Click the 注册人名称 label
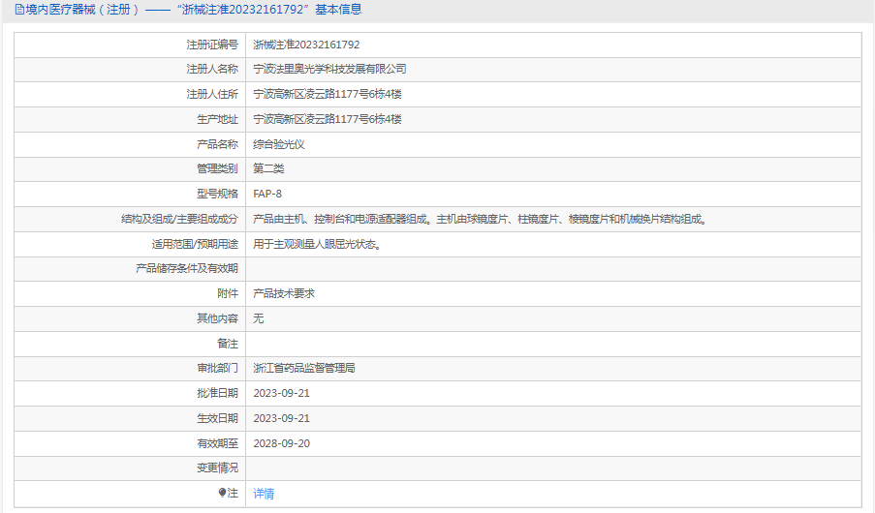The height and width of the screenshot is (513, 875). 212,69
